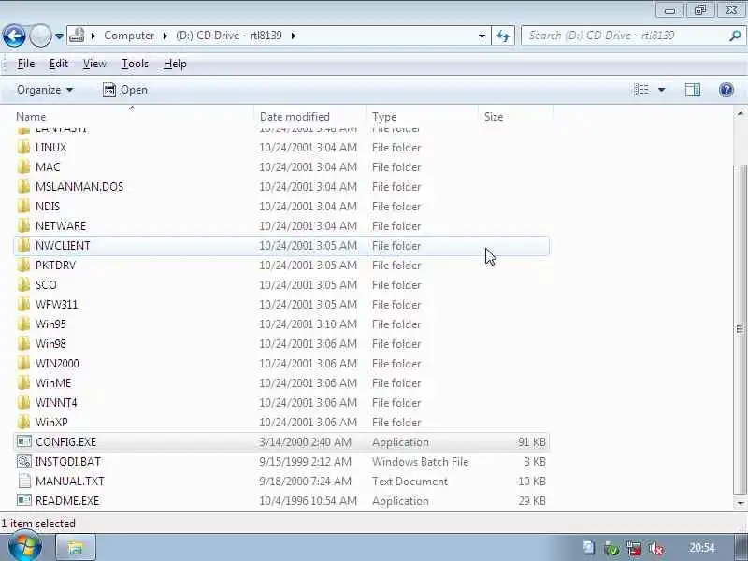Click the Explorer taskbar button

click(x=76, y=547)
